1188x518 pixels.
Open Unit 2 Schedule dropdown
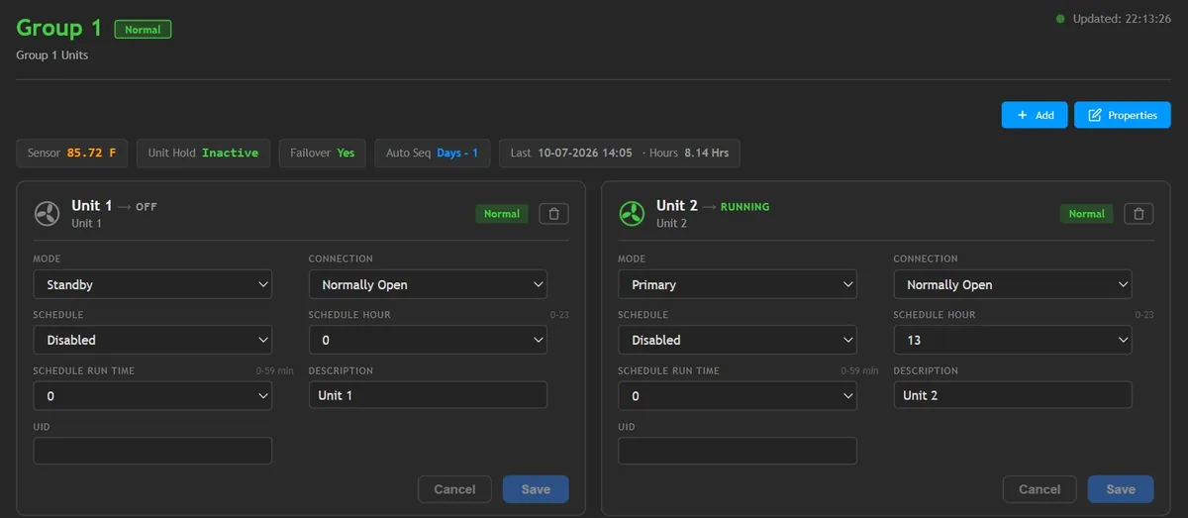(x=738, y=340)
